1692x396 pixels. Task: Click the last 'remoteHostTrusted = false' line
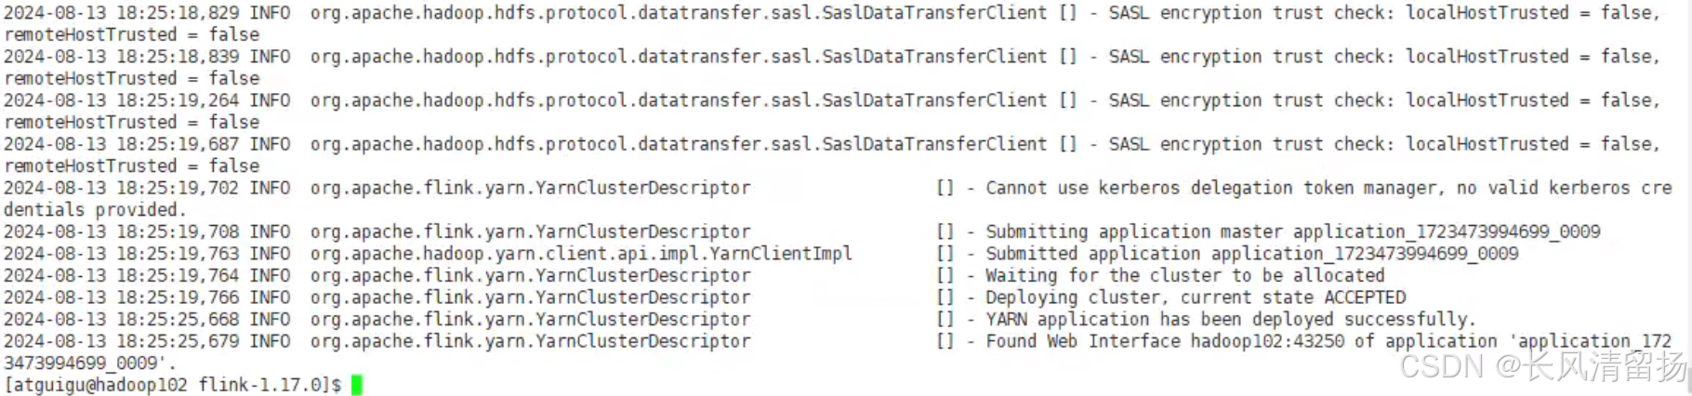pyautogui.click(x=132, y=166)
